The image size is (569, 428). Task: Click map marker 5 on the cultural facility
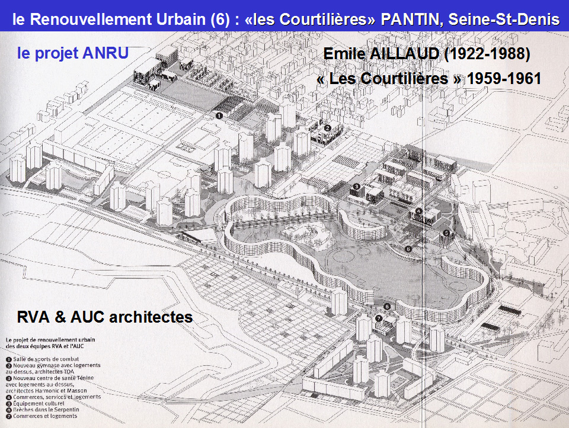tap(446, 233)
